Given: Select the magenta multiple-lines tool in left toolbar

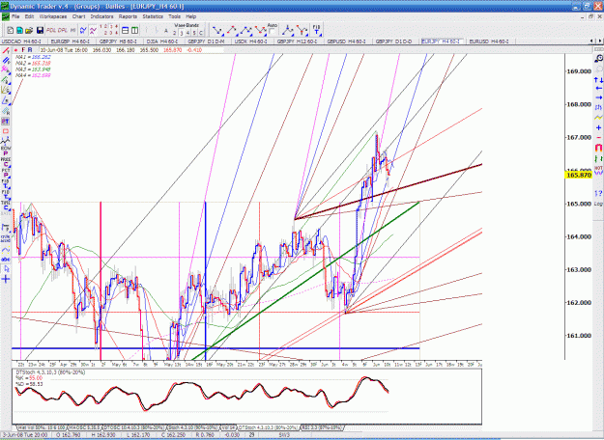Looking at the screenshot, I should tap(6, 69).
